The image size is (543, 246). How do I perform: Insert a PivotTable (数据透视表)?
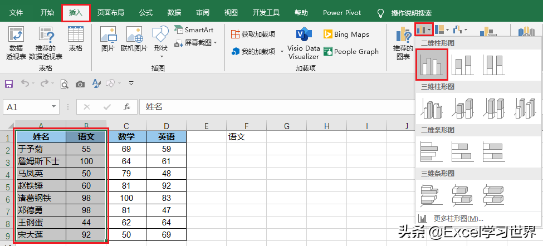point(16,43)
